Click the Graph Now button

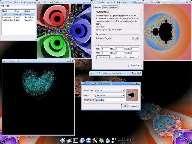(x=135, y=65)
